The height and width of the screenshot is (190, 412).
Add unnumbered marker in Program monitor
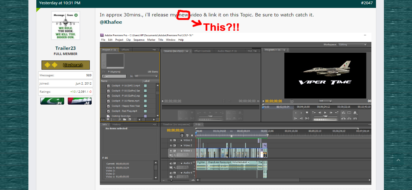(307, 112)
